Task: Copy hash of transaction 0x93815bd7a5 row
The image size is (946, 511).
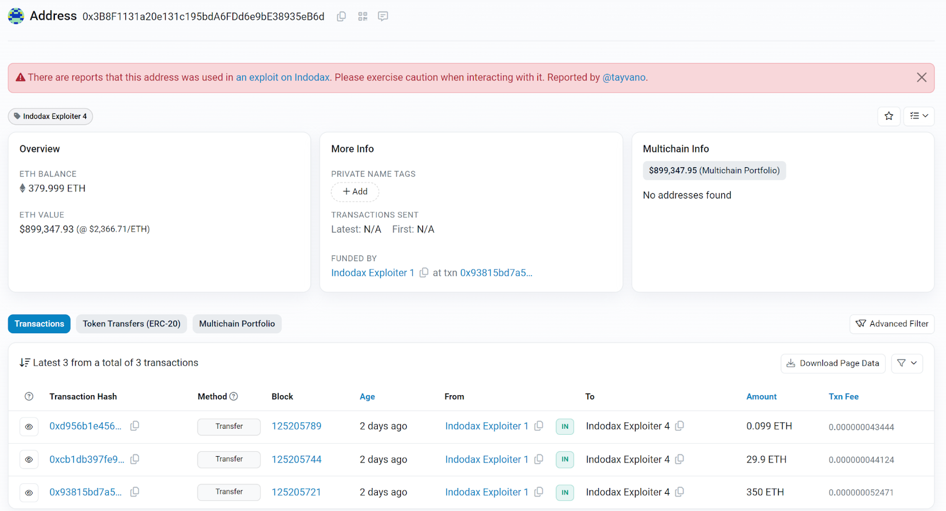Action: click(135, 492)
